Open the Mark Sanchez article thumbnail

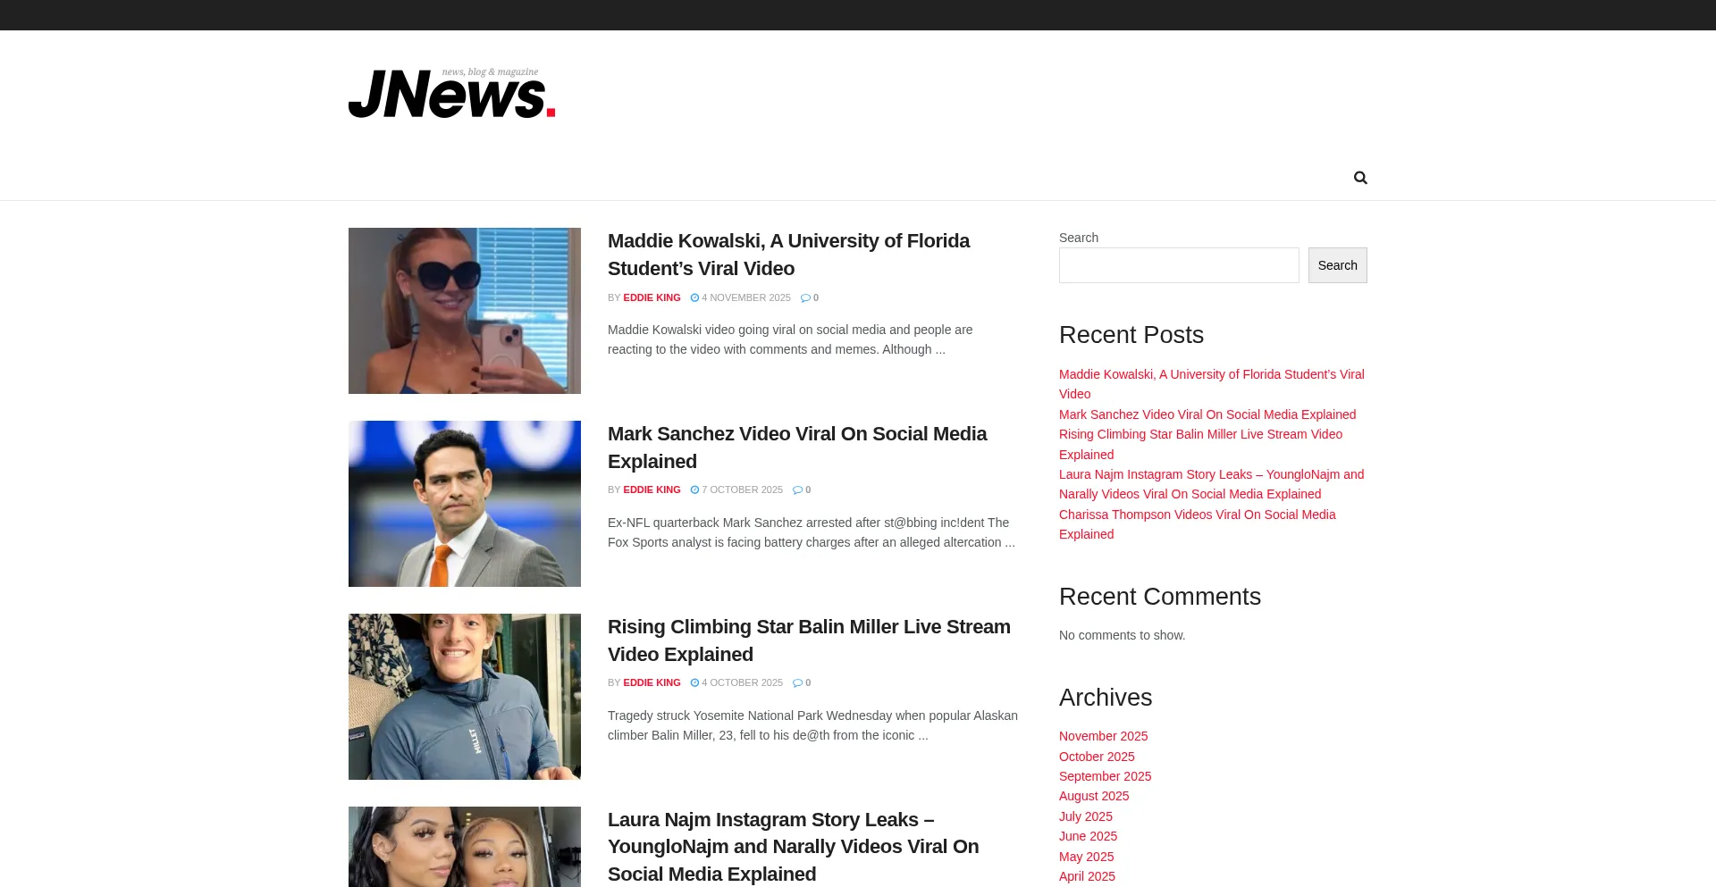click(x=464, y=504)
